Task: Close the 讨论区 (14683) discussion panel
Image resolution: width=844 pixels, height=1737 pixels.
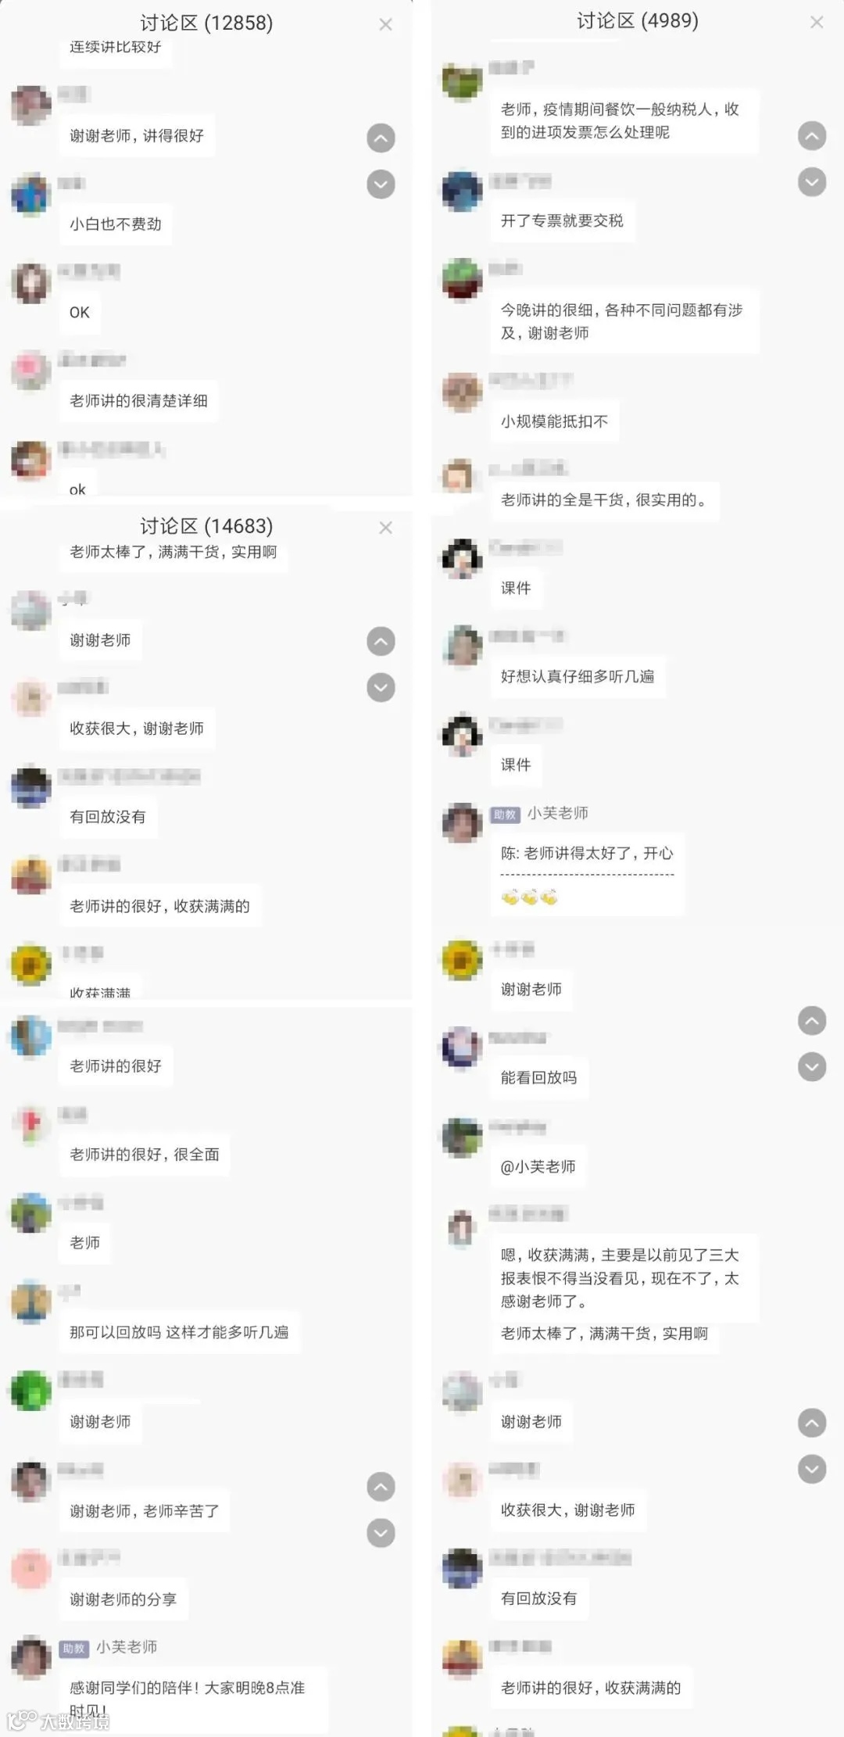Action: (x=385, y=528)
